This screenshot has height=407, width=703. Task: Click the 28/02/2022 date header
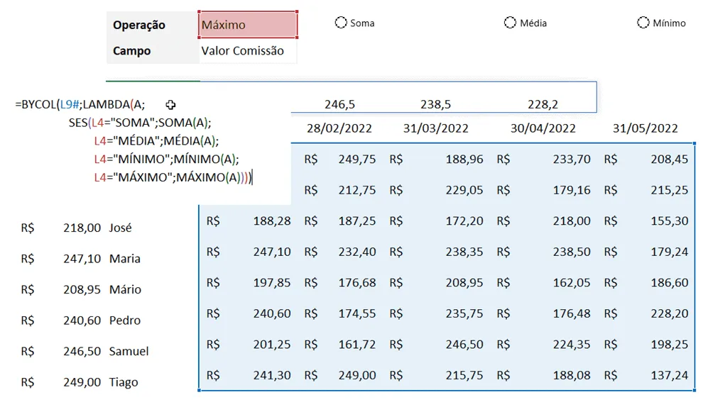(339, 128)
